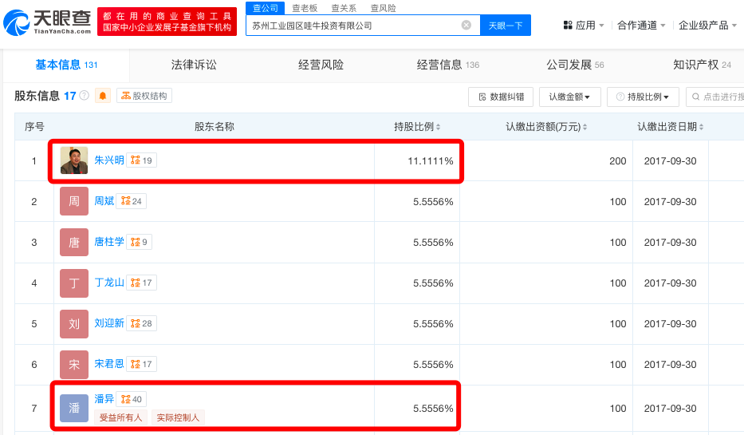
Task: Clear the search box with the X icon
Action: tap(466, 26)
